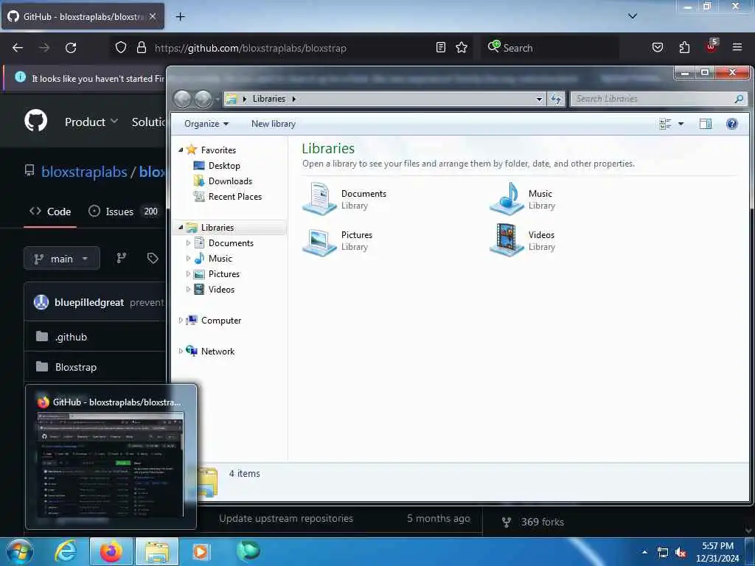Image resolution: width=755 pixels, height=566 pixels.
Task: Click the uBlock extension icon with badge
Action: pyautogui.click(x=711, y=46)
